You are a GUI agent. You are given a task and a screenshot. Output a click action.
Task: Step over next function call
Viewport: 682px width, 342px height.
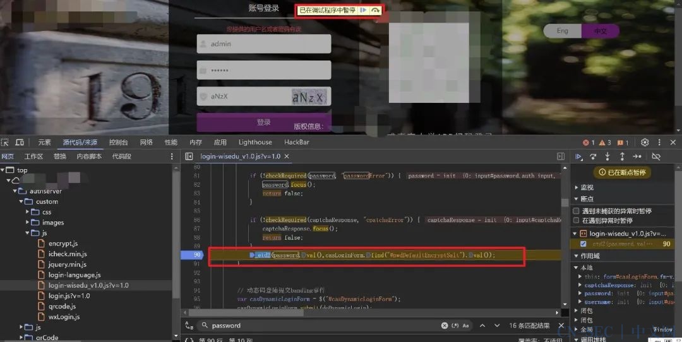(593, 156)
